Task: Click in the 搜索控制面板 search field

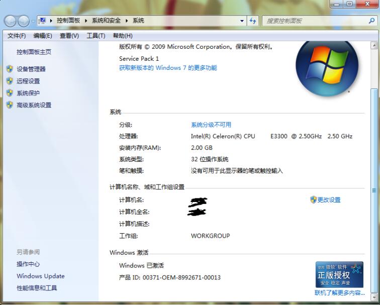Action: (315, 21)
